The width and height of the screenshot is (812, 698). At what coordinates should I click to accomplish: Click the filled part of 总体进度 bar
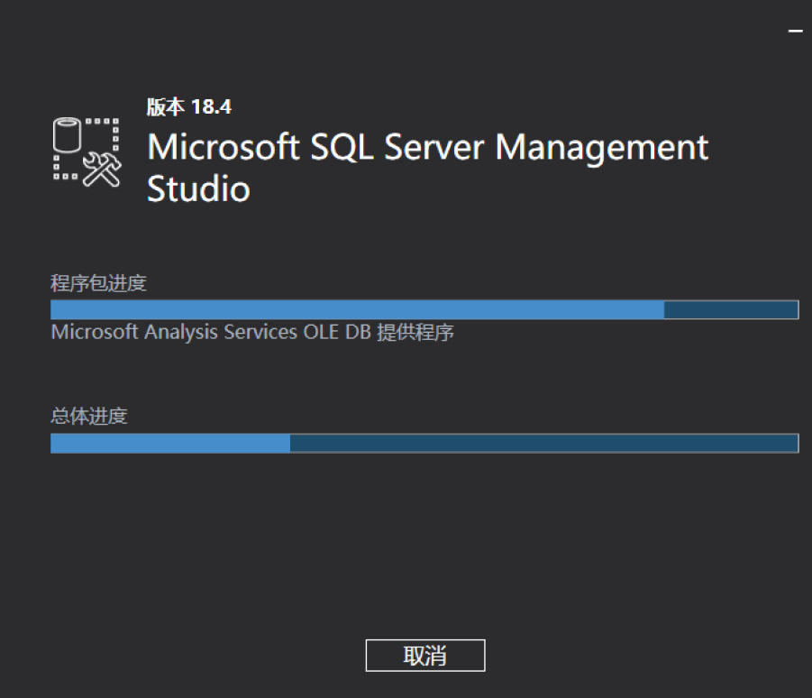170,443
